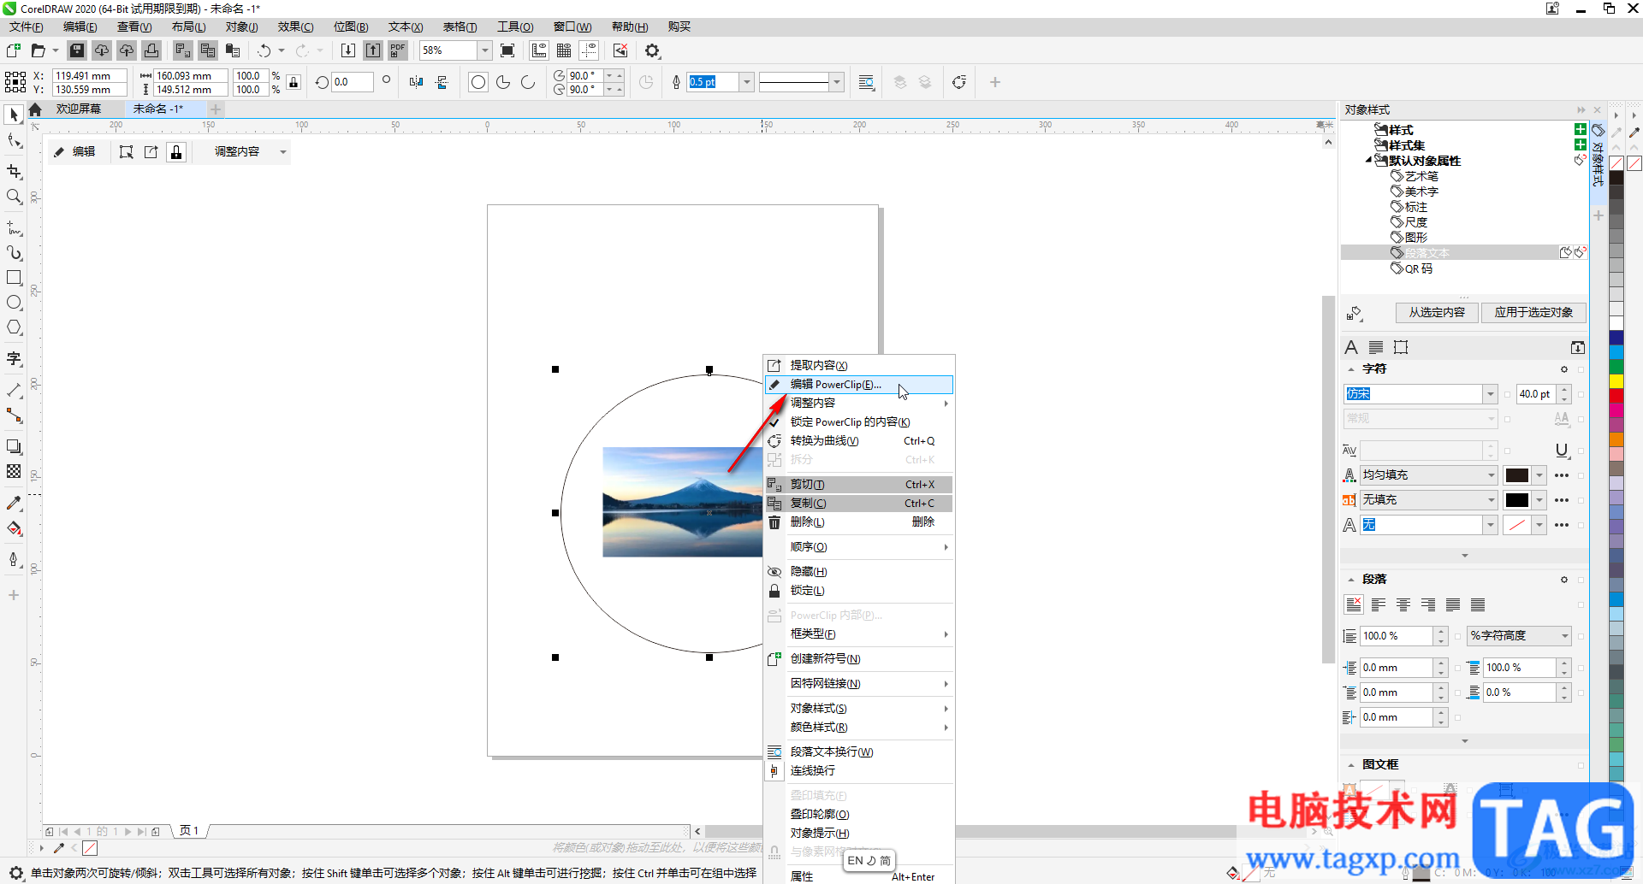1643x884 pixels.
Task: Publish to PDF
Action: point(398,50)
